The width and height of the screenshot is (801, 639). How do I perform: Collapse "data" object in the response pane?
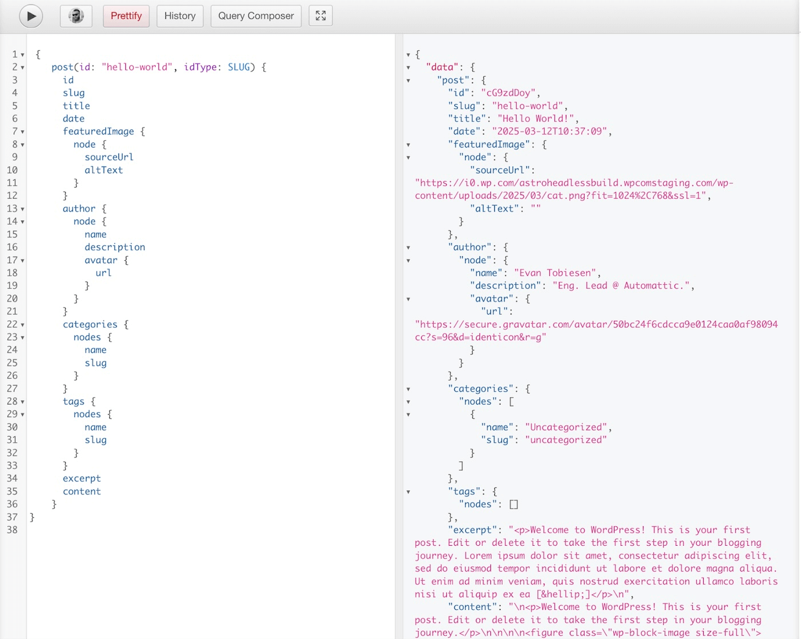(x=409, y=68)
